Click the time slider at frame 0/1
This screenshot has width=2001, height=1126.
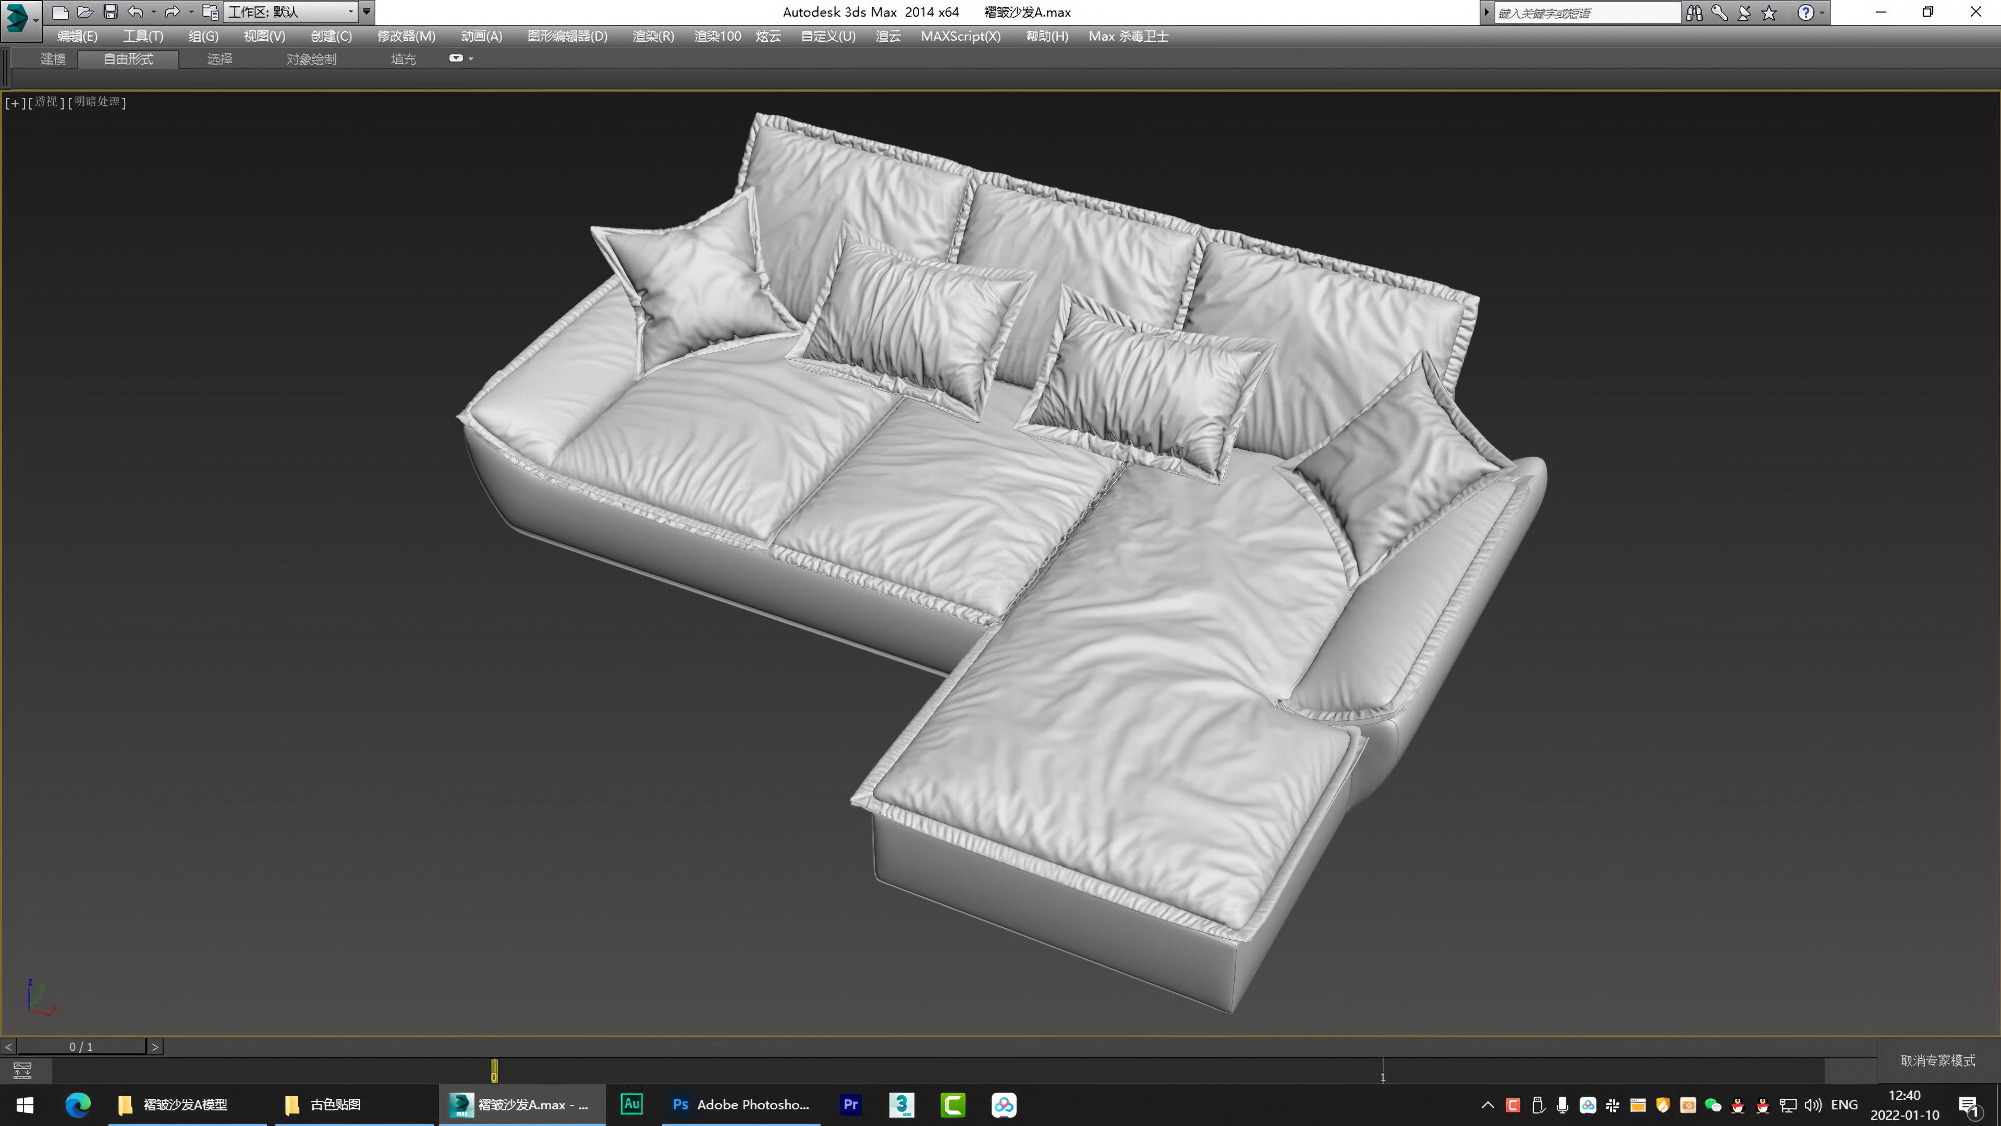81,1046
